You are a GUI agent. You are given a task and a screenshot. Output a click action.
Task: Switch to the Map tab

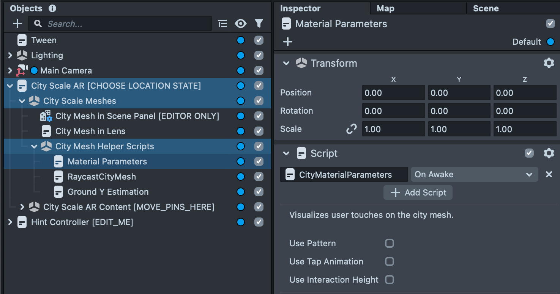(x=385, y=8)
